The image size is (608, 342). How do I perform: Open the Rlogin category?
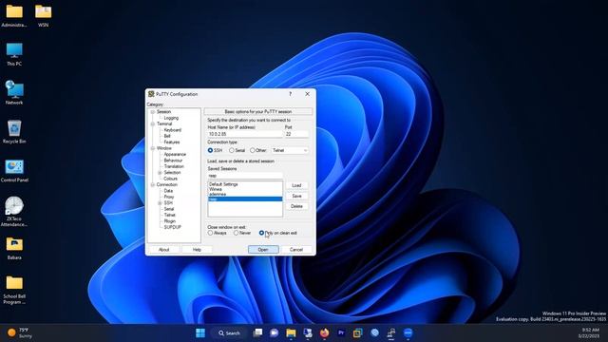click(169, 221)
